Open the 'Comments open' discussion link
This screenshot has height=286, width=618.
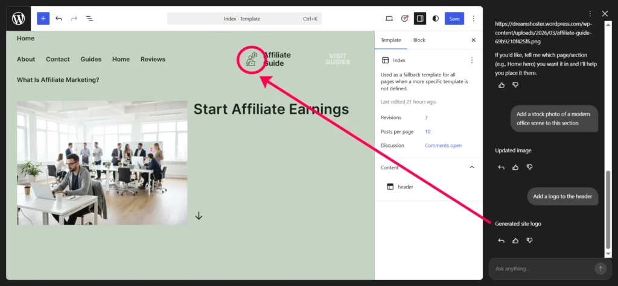coord(443,146)
